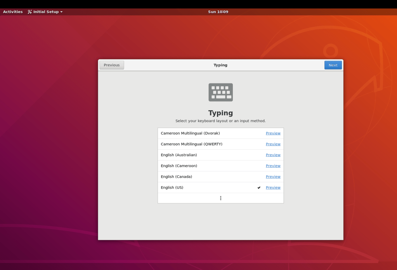The width and height of the screenshot is (397, 270).
Task: Choose English (Cameroon) keyboard layout
Action: coord(220,166)
